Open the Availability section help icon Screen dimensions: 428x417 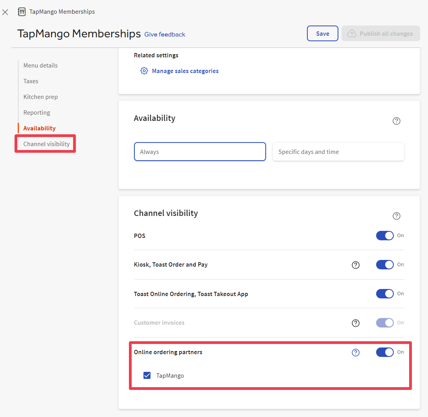396,121
